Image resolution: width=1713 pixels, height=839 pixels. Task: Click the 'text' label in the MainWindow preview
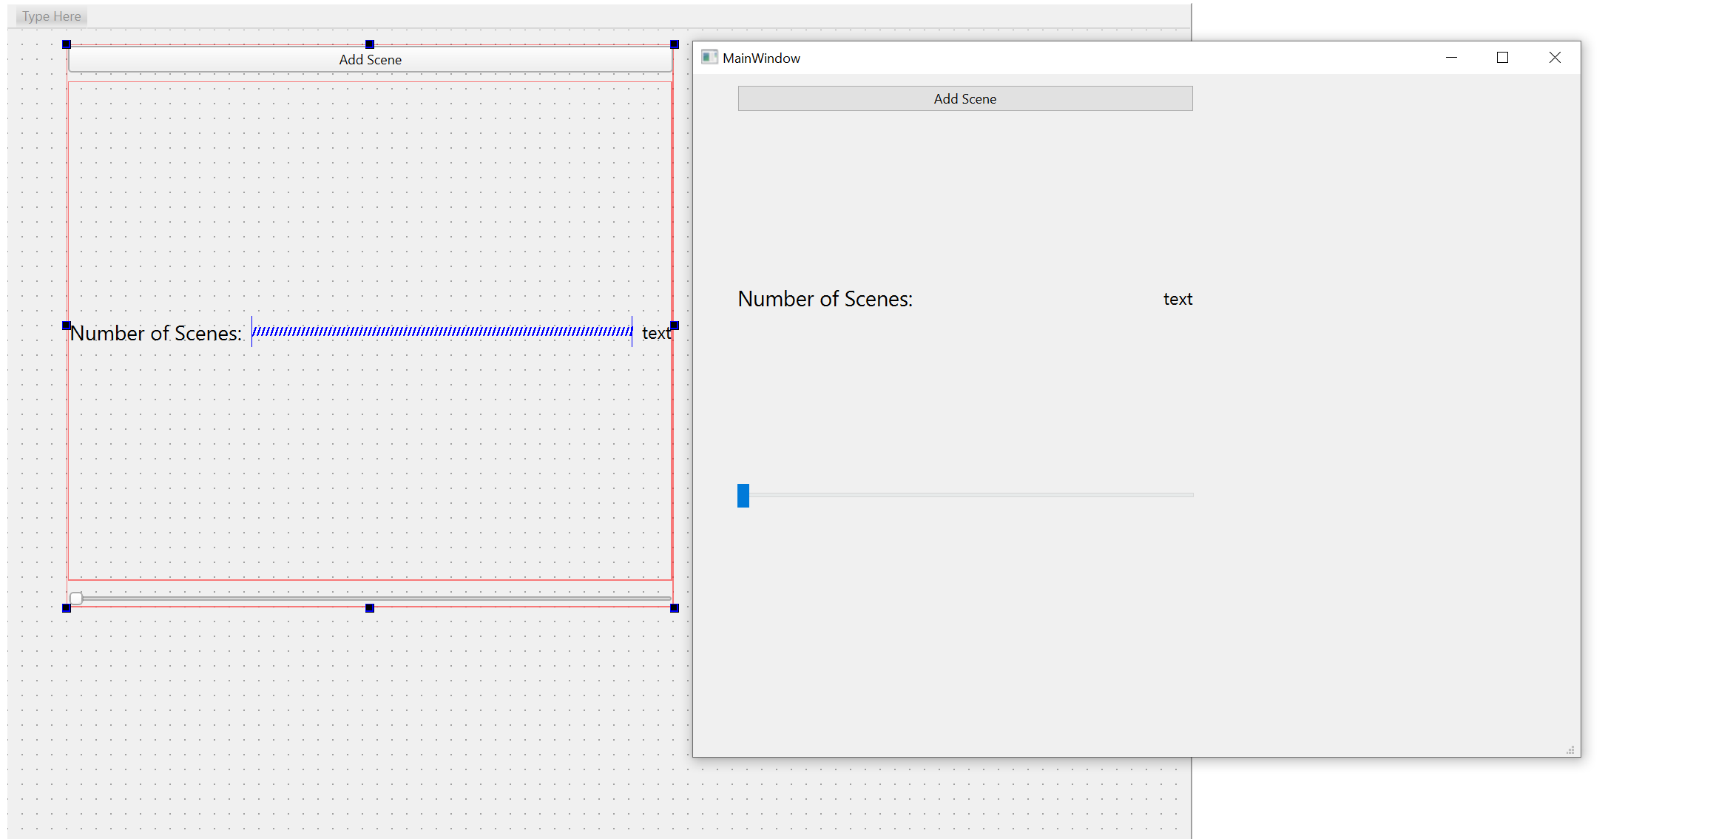pos(1178,299)
